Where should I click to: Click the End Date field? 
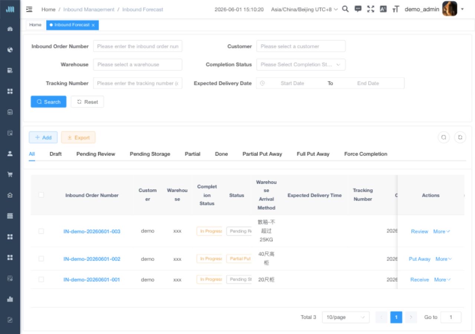[x=368, y=83]
